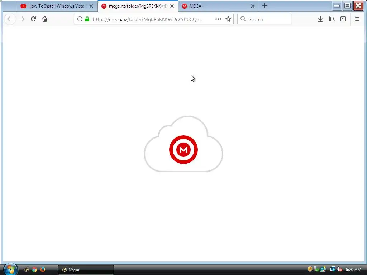The width and height of the screenshot is (367, 275).
Task: Click the MEGA tab's favicon
Action: tap(185, 6)
